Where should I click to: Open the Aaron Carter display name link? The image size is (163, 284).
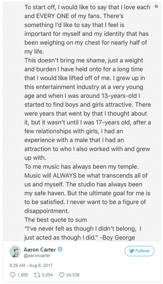40,250
